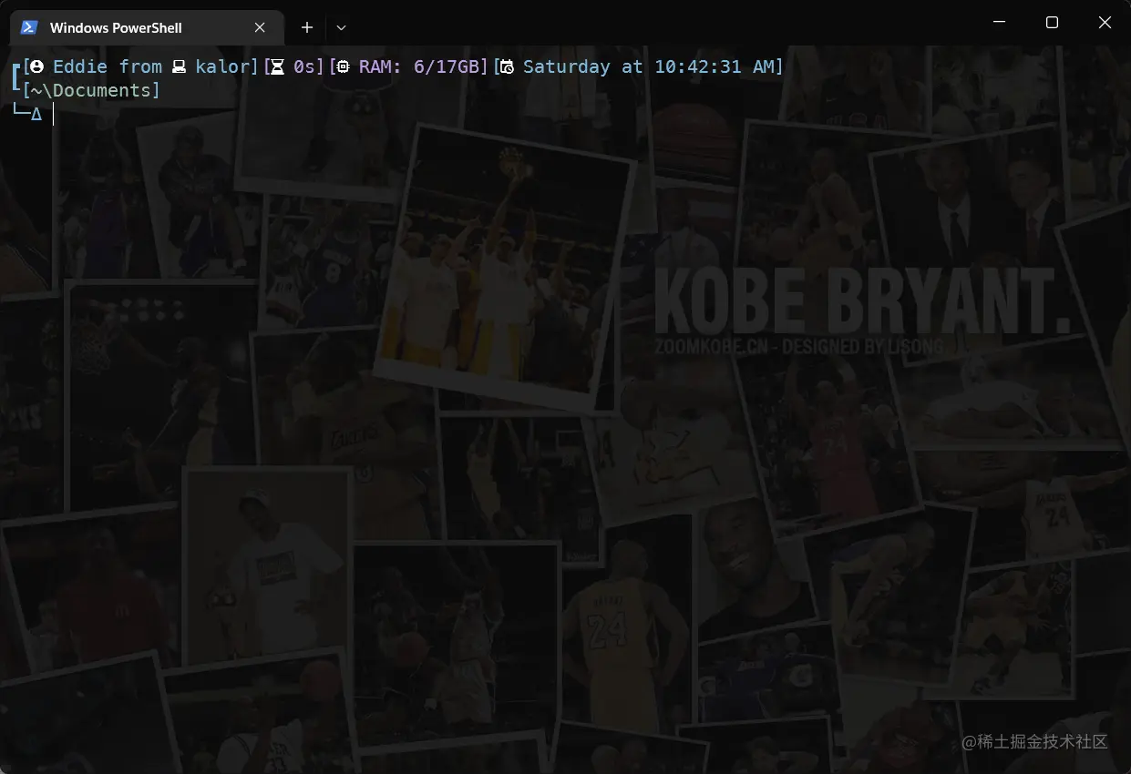
Task: Click the 'Saturday at 10:42:31 AM' text
Action: [x=649, y=66]
